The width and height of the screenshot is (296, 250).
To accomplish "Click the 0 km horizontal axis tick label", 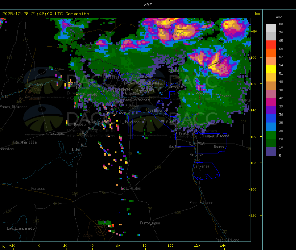I will pyautogui.click(x=39, y=245).
